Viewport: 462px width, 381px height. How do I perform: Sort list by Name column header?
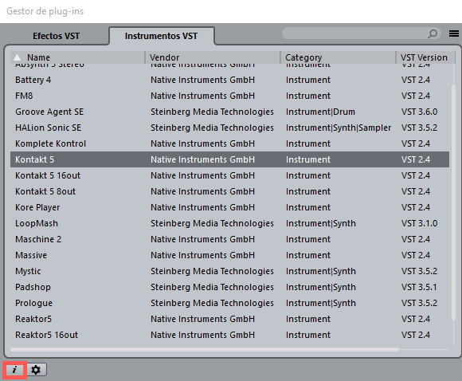[77, 57]
